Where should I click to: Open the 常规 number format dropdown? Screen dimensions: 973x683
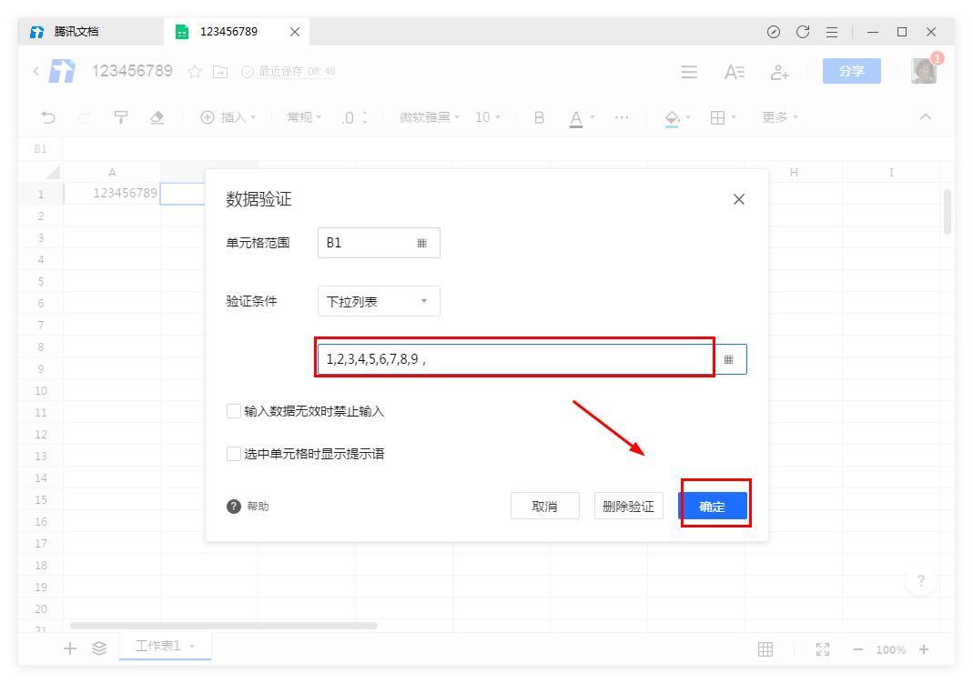pyautogui.click(x=304, y=117)
